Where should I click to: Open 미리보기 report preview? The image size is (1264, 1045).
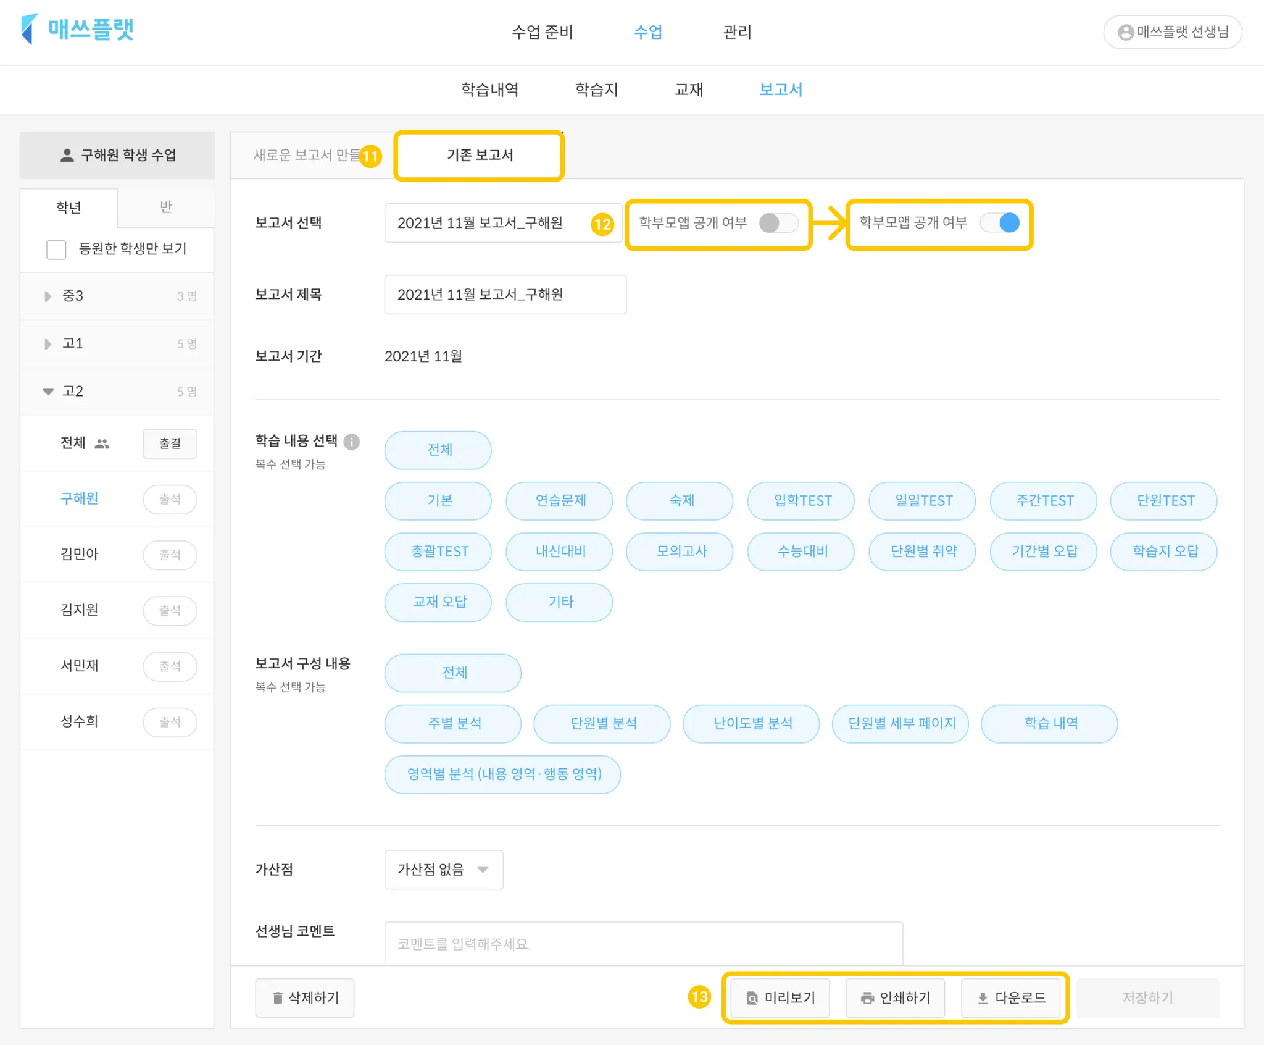[780, 997]
